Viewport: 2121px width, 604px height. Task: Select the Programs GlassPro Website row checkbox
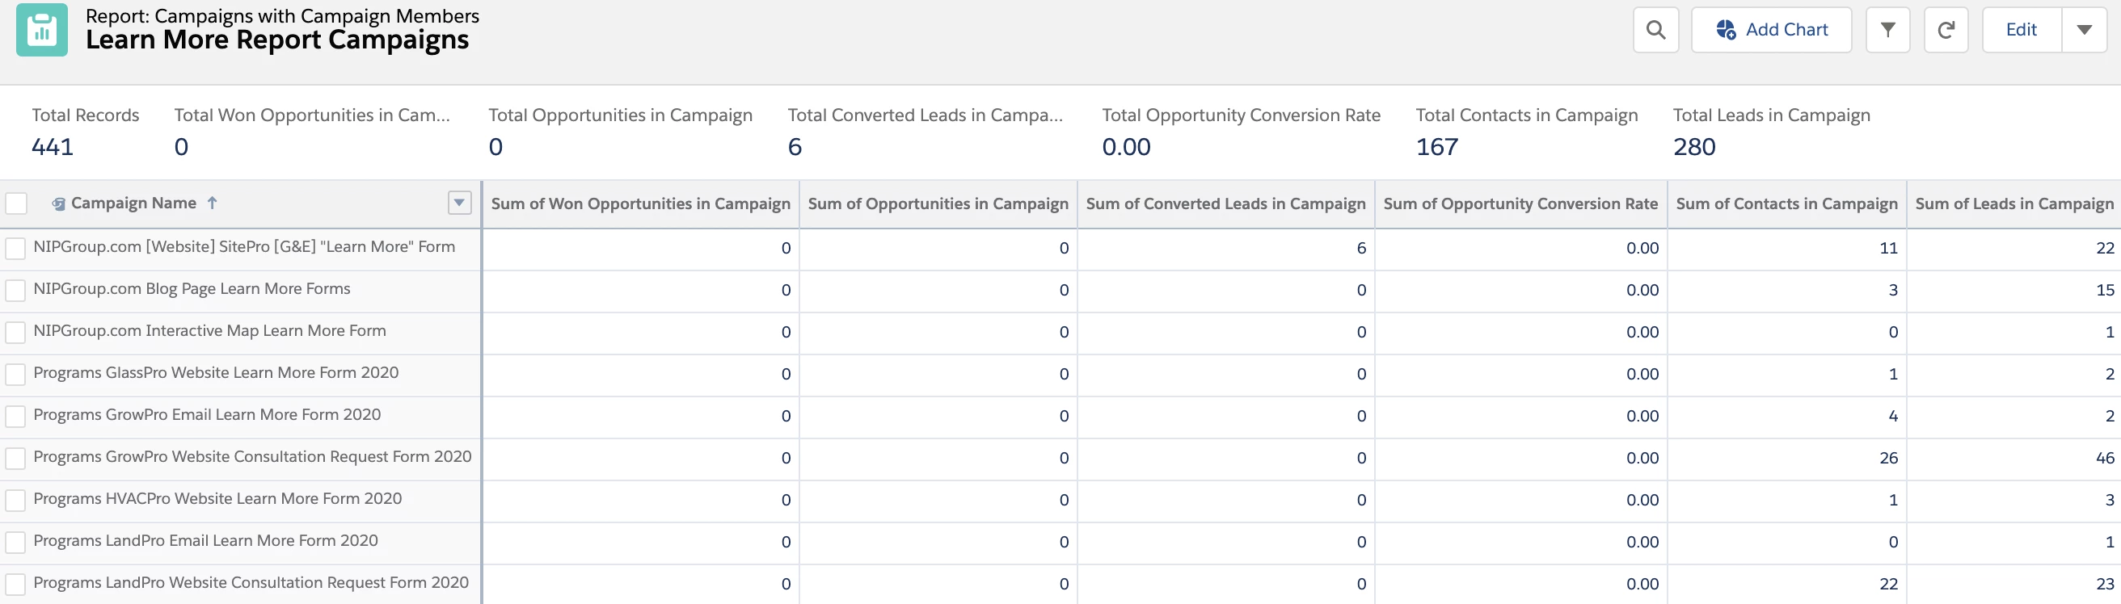coord(15,375)
